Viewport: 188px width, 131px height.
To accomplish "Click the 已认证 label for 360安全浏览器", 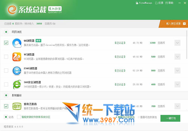I will [x=120, y=84].
